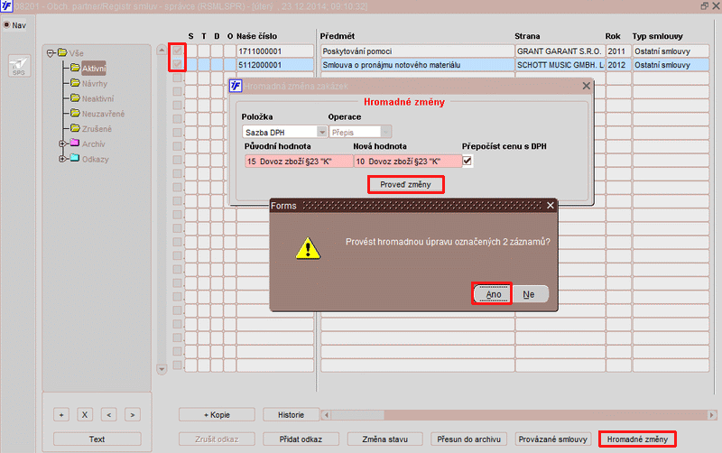Viewport: 722px width, 453px height.
Task: Collapse the Vše tree root
Action: [x=51, y=53]
